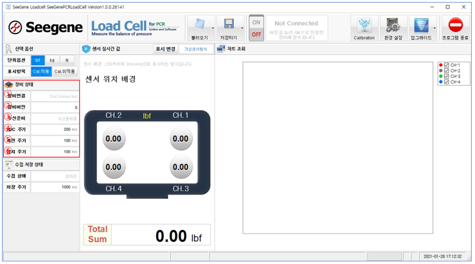Open the Calibration tool
The height and width of the screenshot is (264, 475).
pyautogui.click(x=364, y=28)
